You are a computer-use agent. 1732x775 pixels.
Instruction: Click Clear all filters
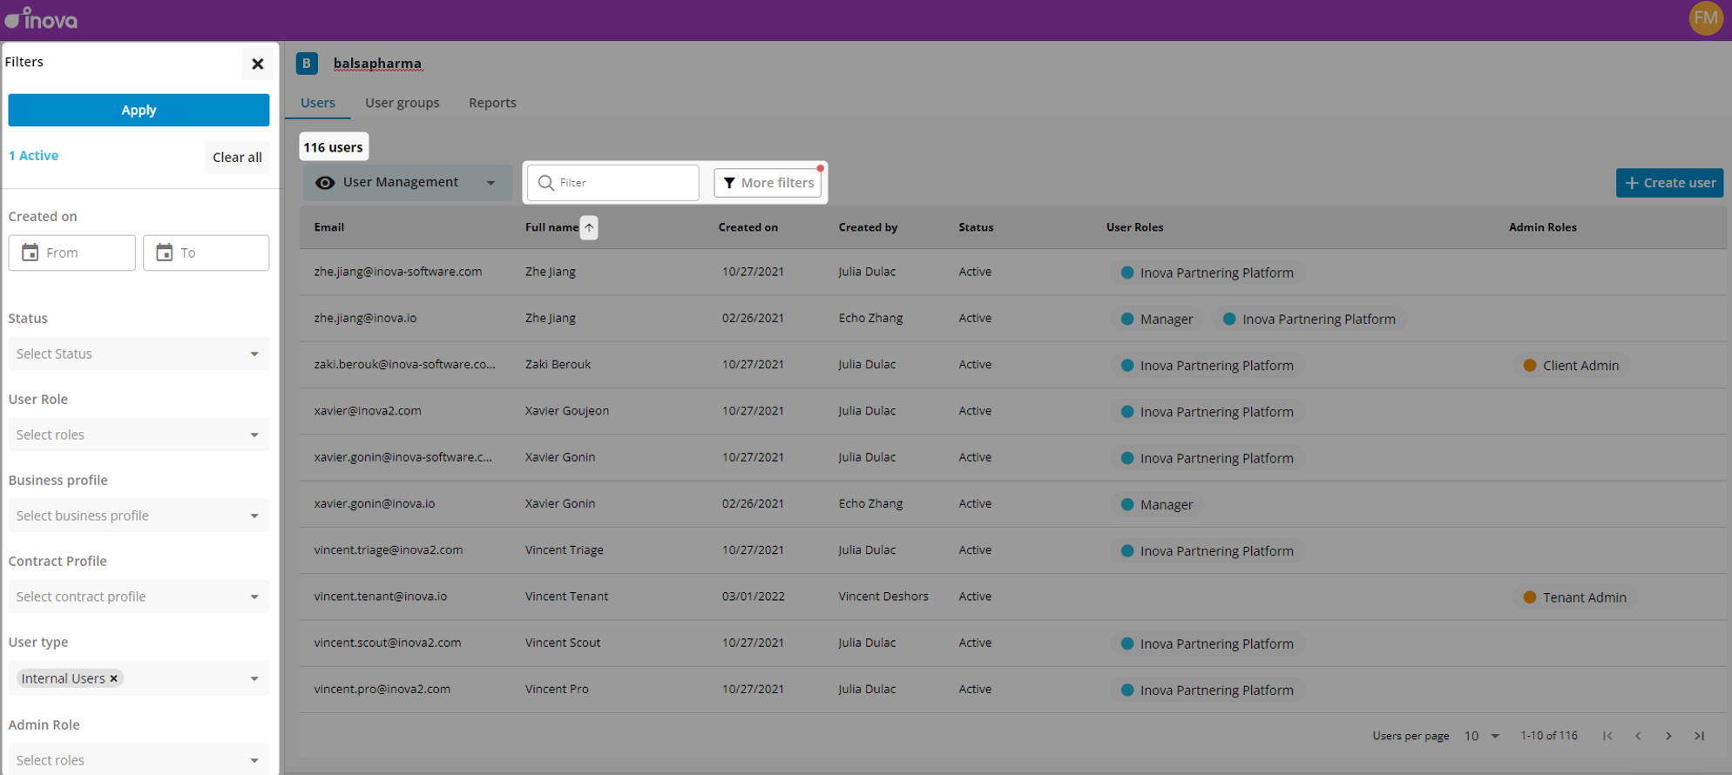pyautogui.click(x=237, y=157)
